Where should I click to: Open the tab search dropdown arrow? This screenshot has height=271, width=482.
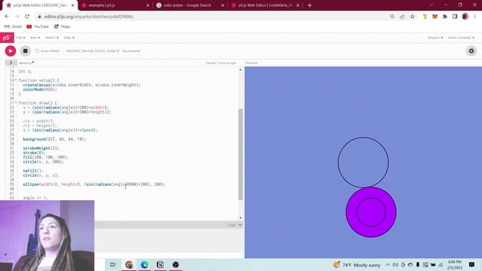432,5
